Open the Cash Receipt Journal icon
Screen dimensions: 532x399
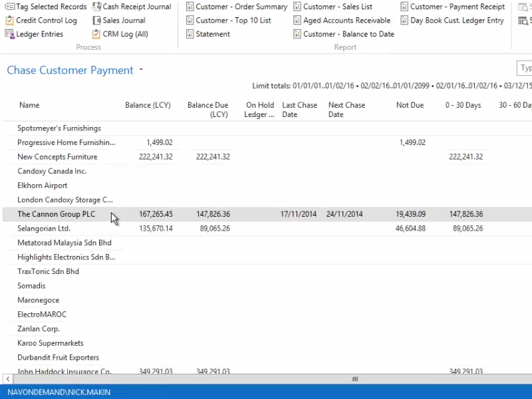(x=97, y=7)
